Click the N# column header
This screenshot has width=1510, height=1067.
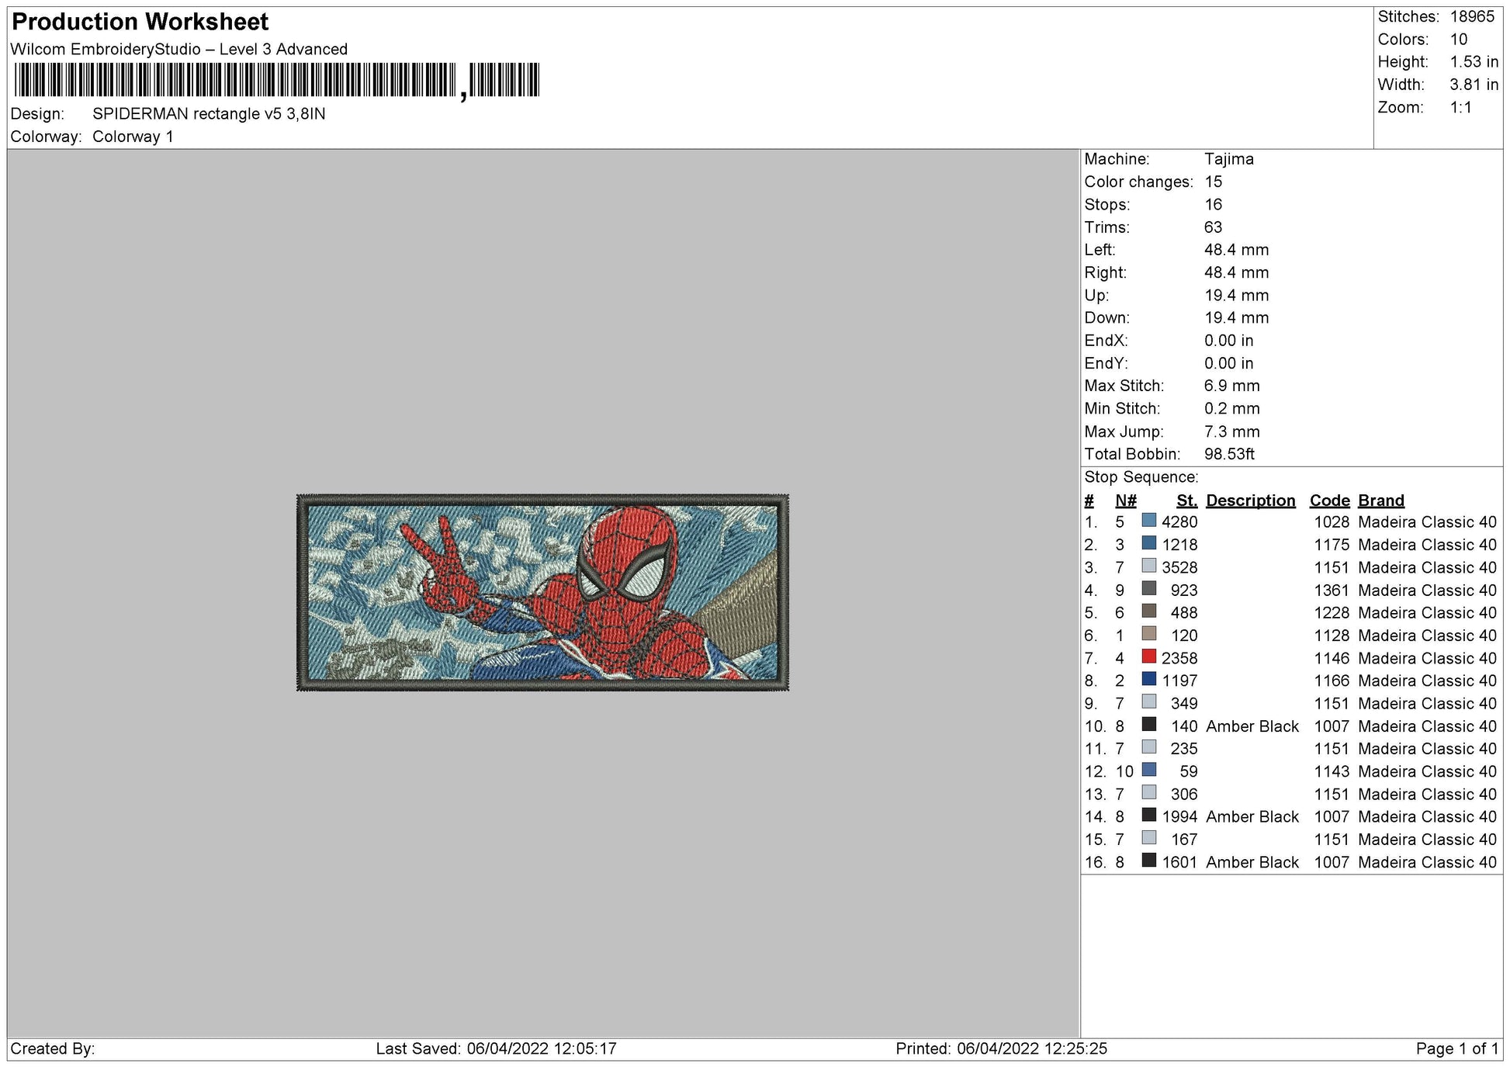click(x=1125, y=501)
